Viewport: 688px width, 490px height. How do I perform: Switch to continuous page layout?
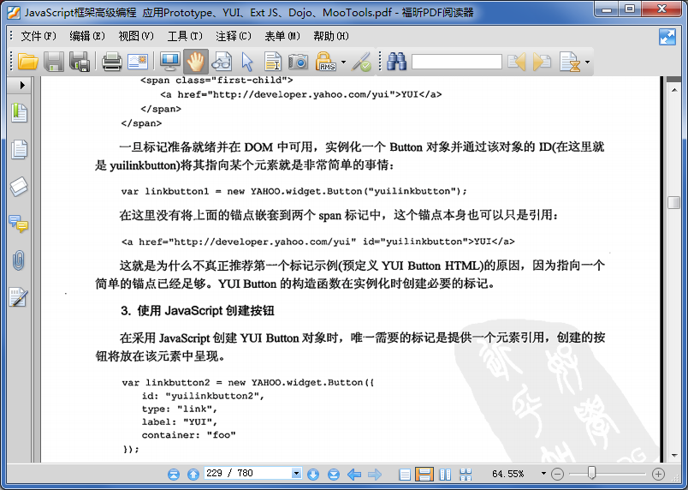click(x=424, y=475)
